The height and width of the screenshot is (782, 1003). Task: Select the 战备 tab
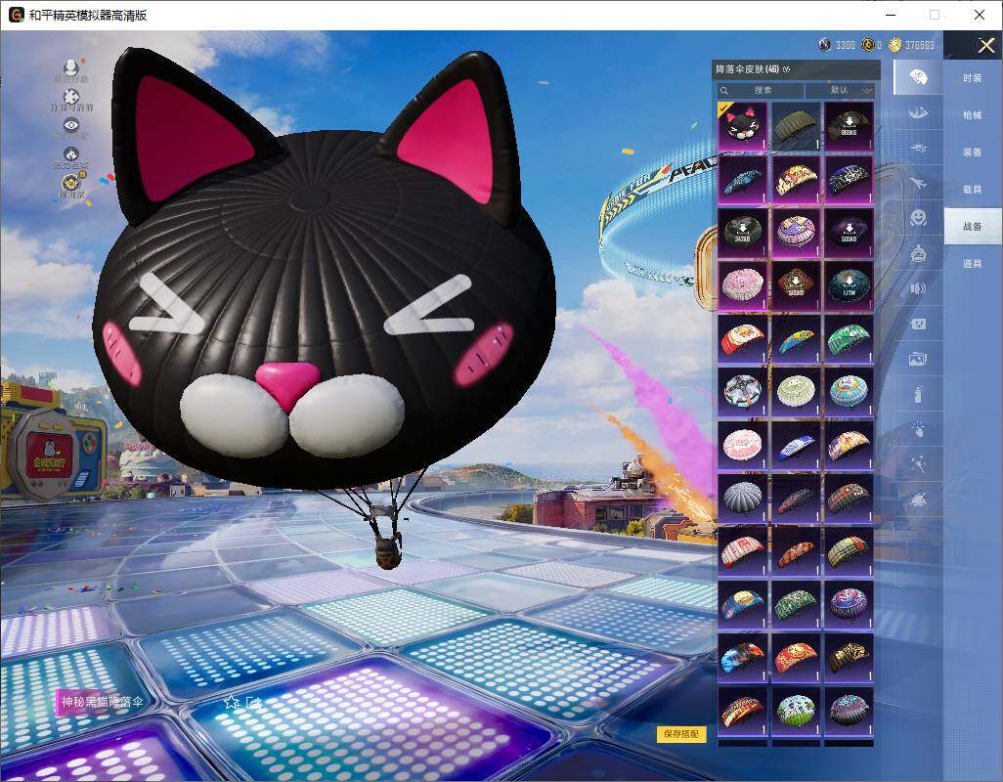973,227
